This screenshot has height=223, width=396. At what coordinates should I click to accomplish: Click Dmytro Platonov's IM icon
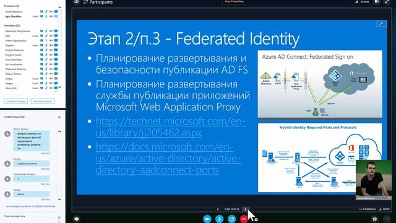[41, 50]
